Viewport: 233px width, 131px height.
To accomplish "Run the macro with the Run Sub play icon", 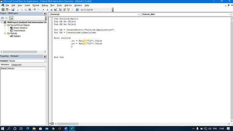I will tap(43, 10).
